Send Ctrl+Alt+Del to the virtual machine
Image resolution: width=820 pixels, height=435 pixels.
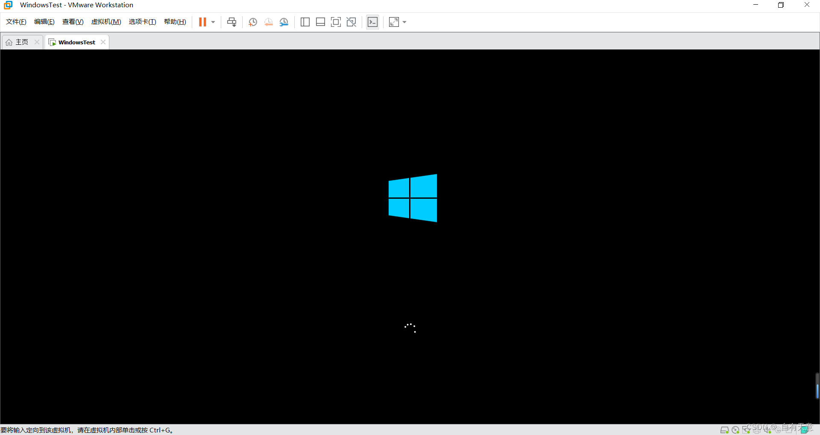tap(231, 22)
